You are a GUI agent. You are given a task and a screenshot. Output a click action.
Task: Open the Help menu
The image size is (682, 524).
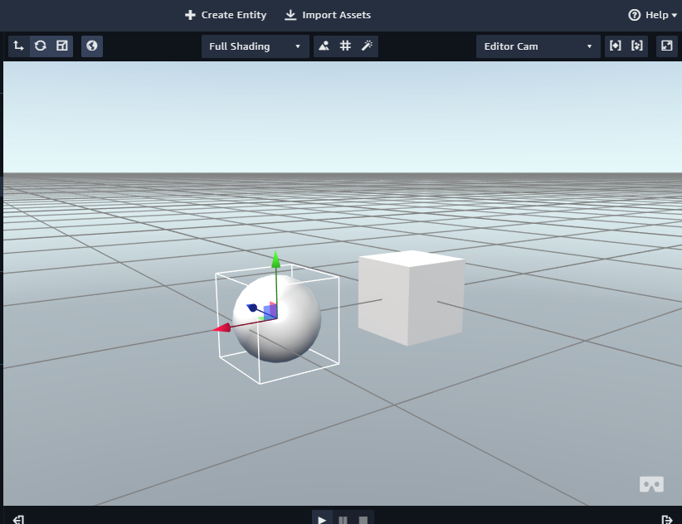pos(652,15)
